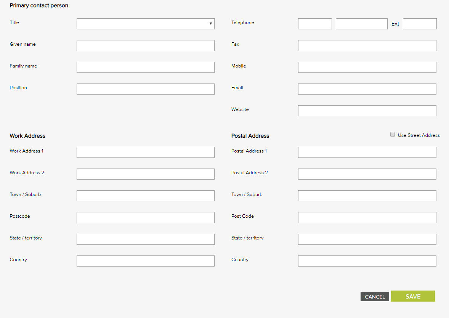Select the postal address Country field
Screen dimensions: 449x318
pos(367,261)
